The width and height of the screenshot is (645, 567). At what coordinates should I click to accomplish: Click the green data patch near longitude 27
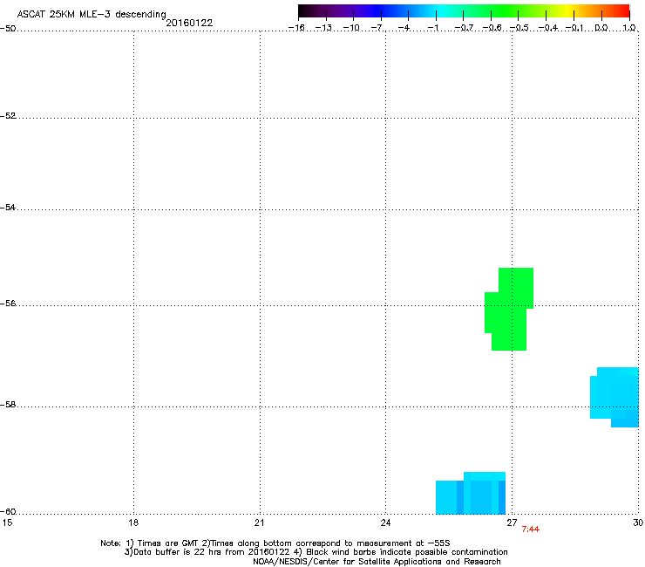click(509, 310)
